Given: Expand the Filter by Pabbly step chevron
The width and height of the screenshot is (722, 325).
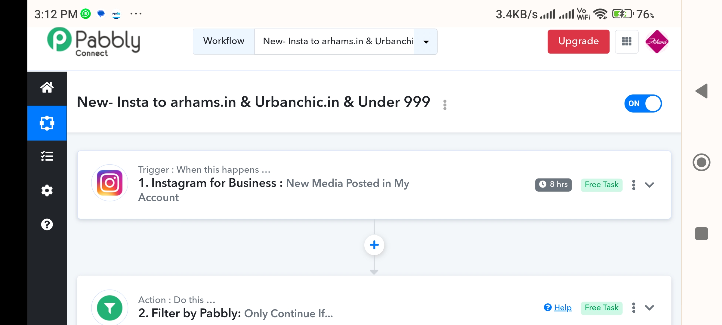Looking at the screenshot, I should pyautogui.click(x=649, y=308).
